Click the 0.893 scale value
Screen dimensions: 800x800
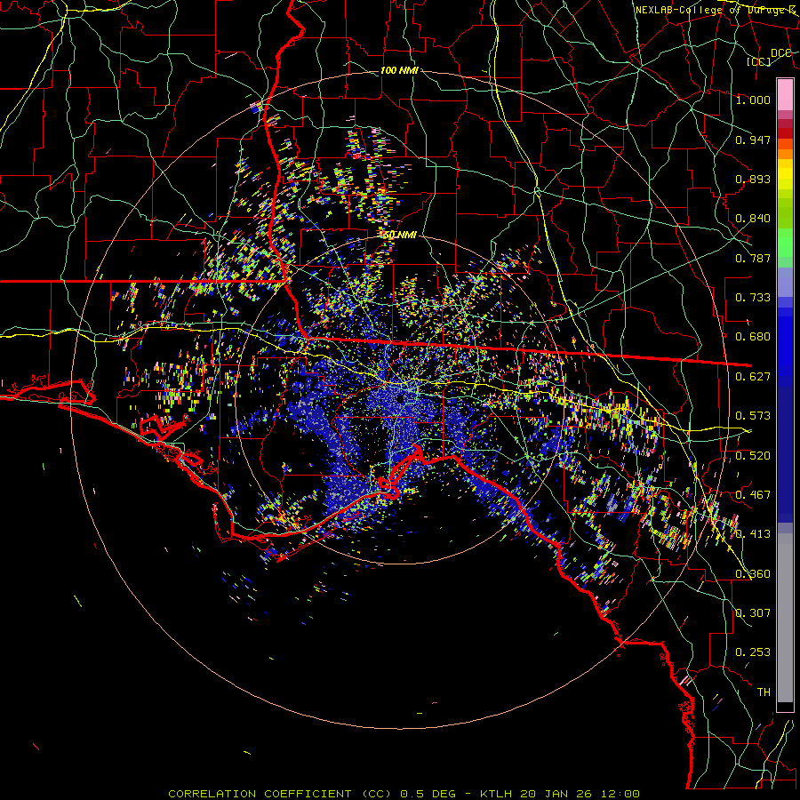[753, 179]
